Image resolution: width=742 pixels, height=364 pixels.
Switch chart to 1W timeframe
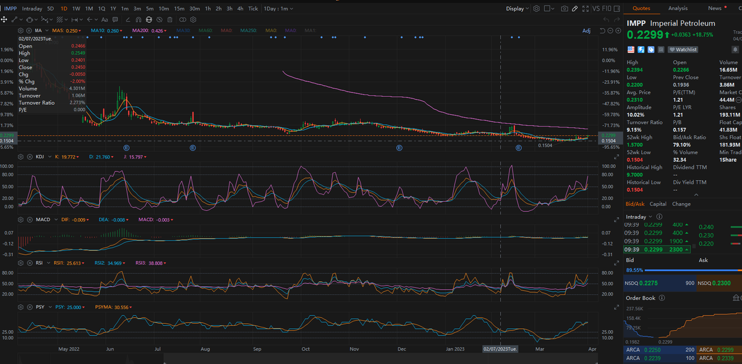click(75, 9)
